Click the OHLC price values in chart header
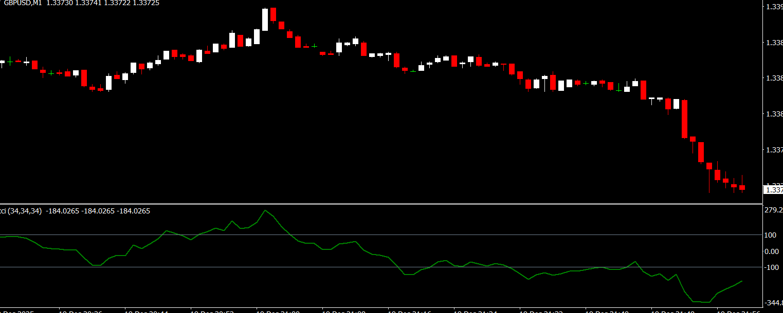 [103, 3]
